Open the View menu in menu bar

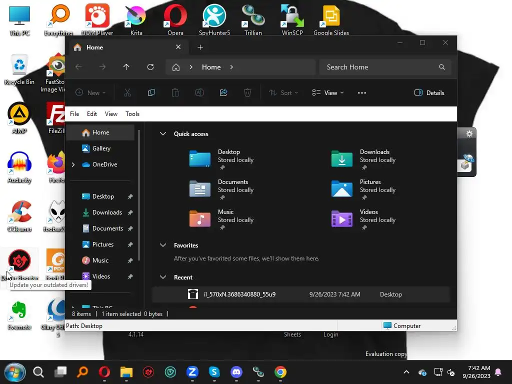111,114
